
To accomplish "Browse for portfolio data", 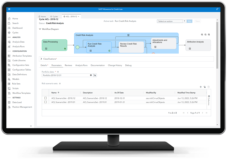I will (95, 75).
